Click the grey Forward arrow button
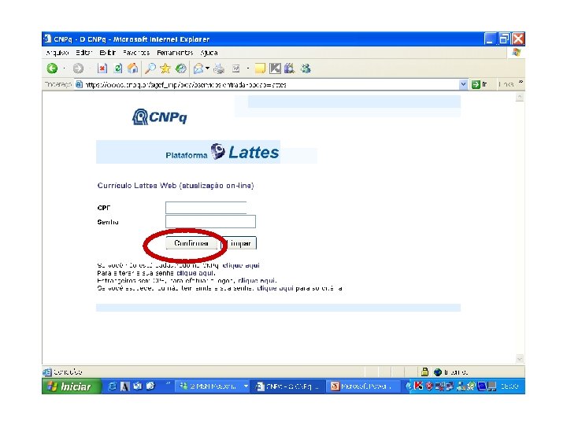567x425 pixels. [x=78, y=68]
